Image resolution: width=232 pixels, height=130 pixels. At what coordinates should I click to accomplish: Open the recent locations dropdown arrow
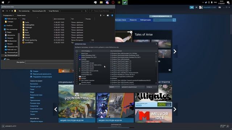click(x=10, y=11)
